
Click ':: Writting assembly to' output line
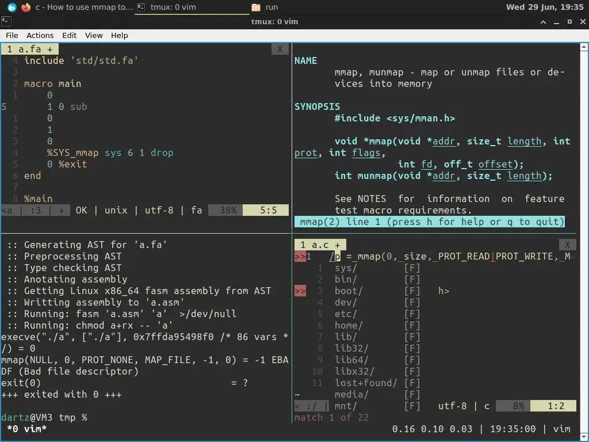point(96,302)
